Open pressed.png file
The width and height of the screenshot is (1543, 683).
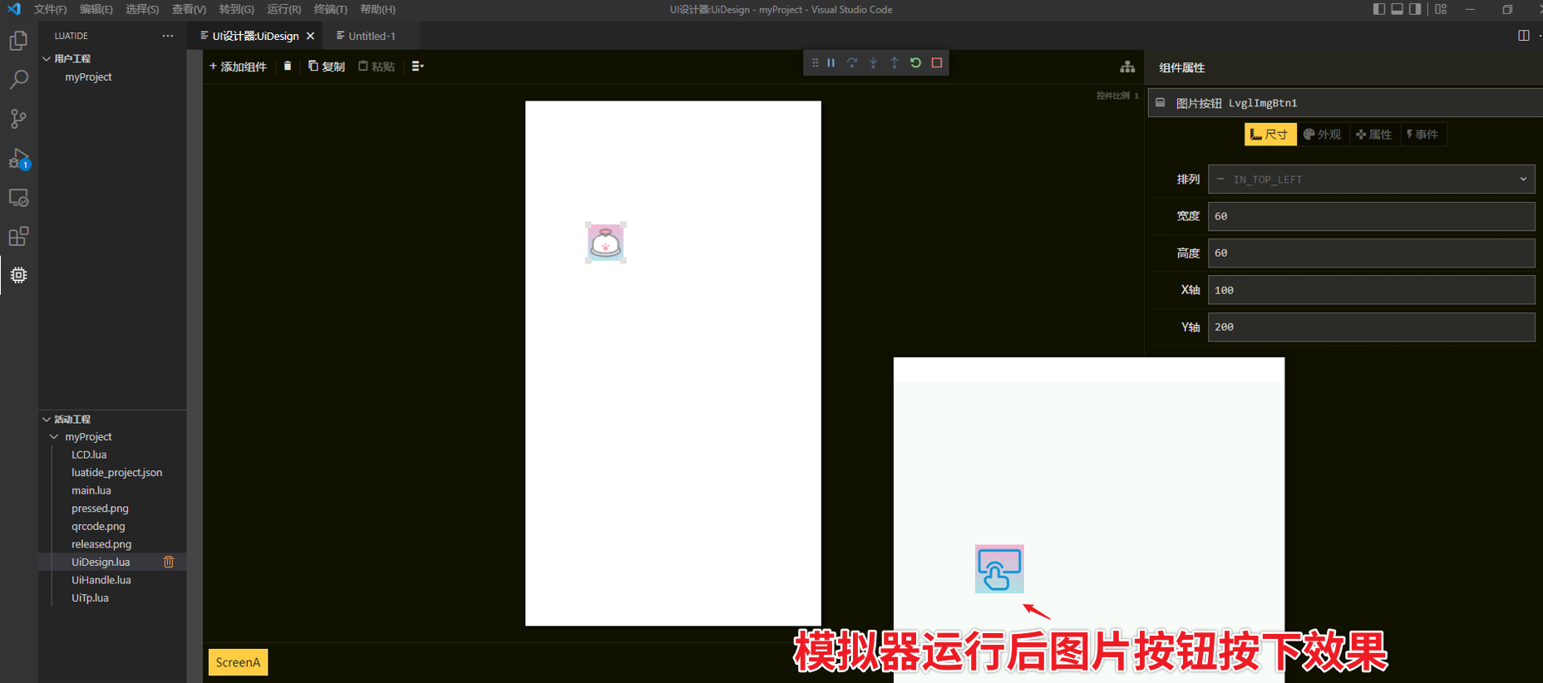click(100, 509)
